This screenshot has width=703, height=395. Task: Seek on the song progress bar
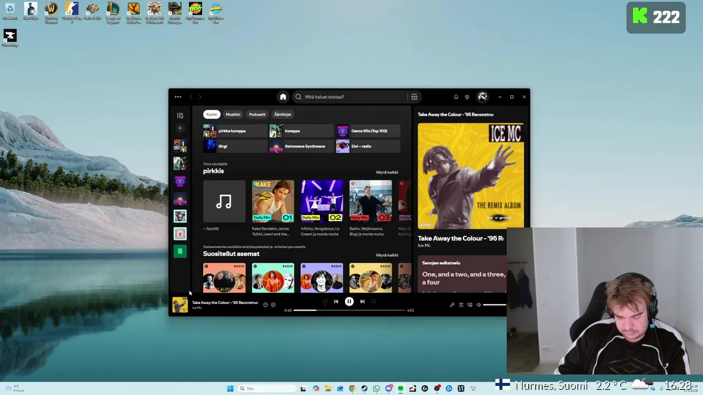[350, 311]
